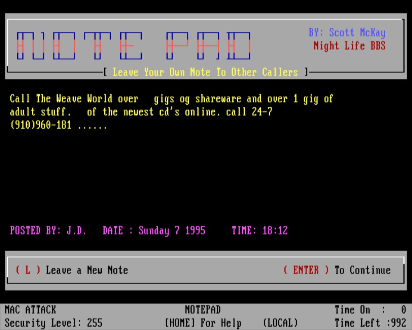Click the (LOCAL) connection indicator

pos(280,323)
